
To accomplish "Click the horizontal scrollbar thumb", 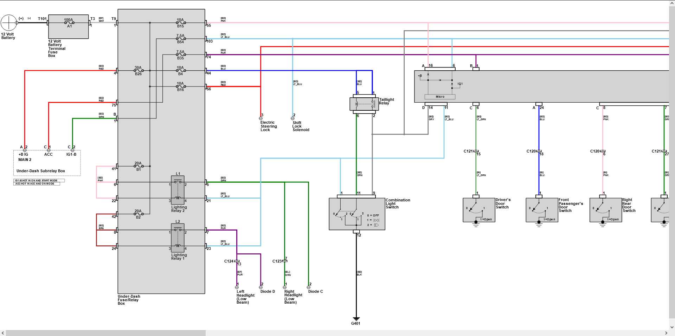I will tap(105, 333).
